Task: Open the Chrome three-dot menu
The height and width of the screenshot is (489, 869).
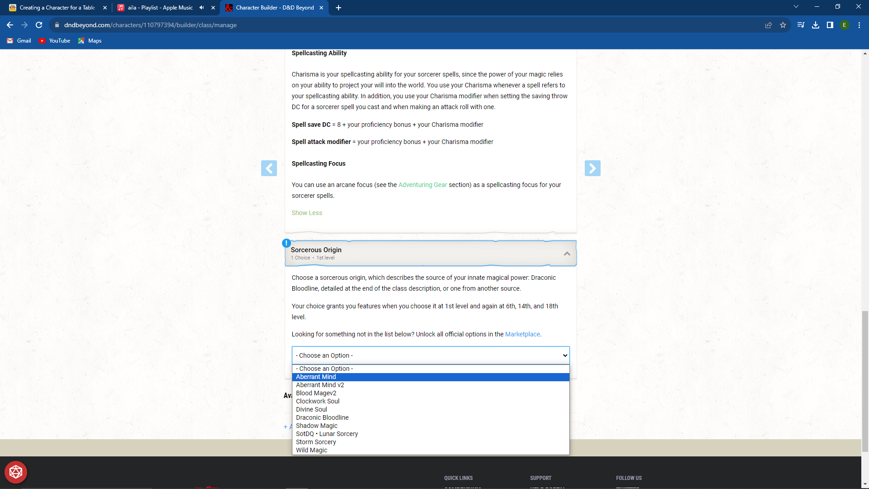Action: [859, 25]
